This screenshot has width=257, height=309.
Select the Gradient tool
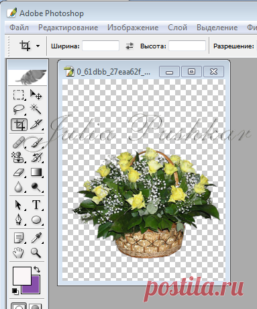pyautogui.click(x=36, y=173)
